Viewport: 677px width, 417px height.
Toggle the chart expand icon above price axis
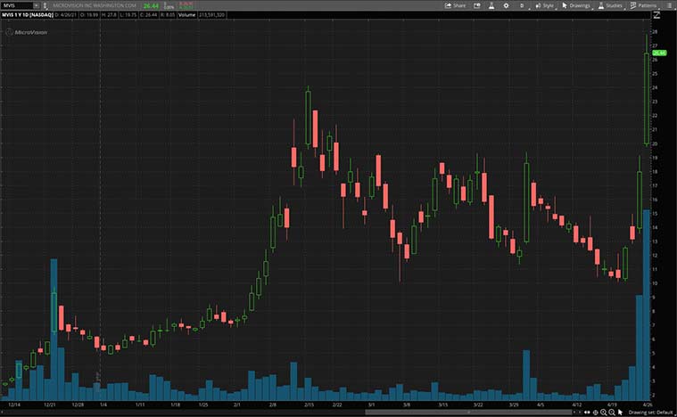point(656,15)
